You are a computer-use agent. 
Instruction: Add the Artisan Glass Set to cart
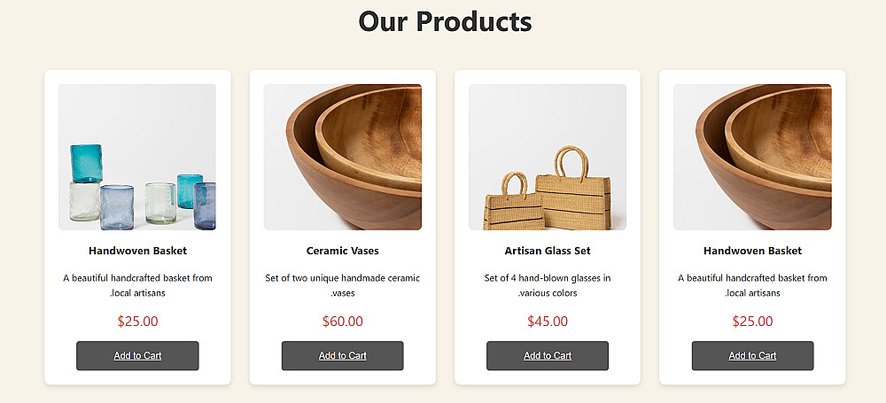(x=547, y=355)
